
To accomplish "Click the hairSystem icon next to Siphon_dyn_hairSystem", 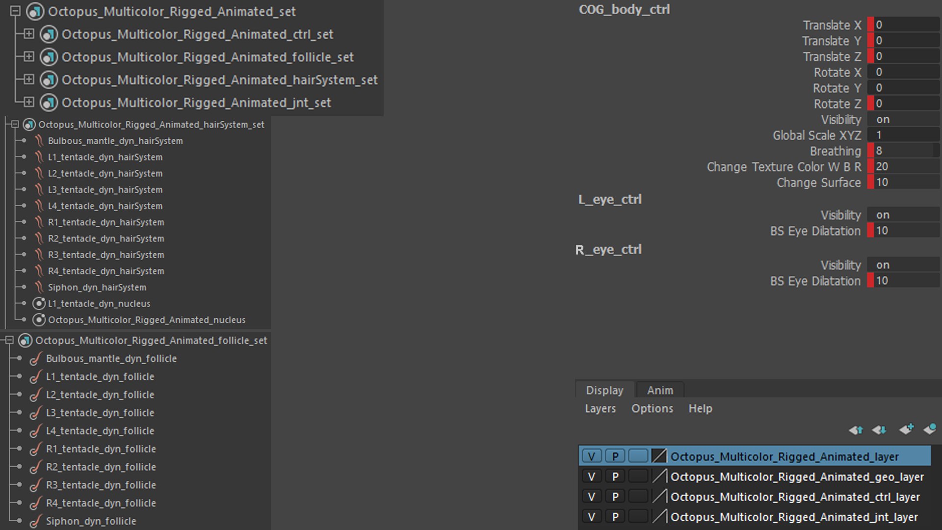I will point(39,287).
